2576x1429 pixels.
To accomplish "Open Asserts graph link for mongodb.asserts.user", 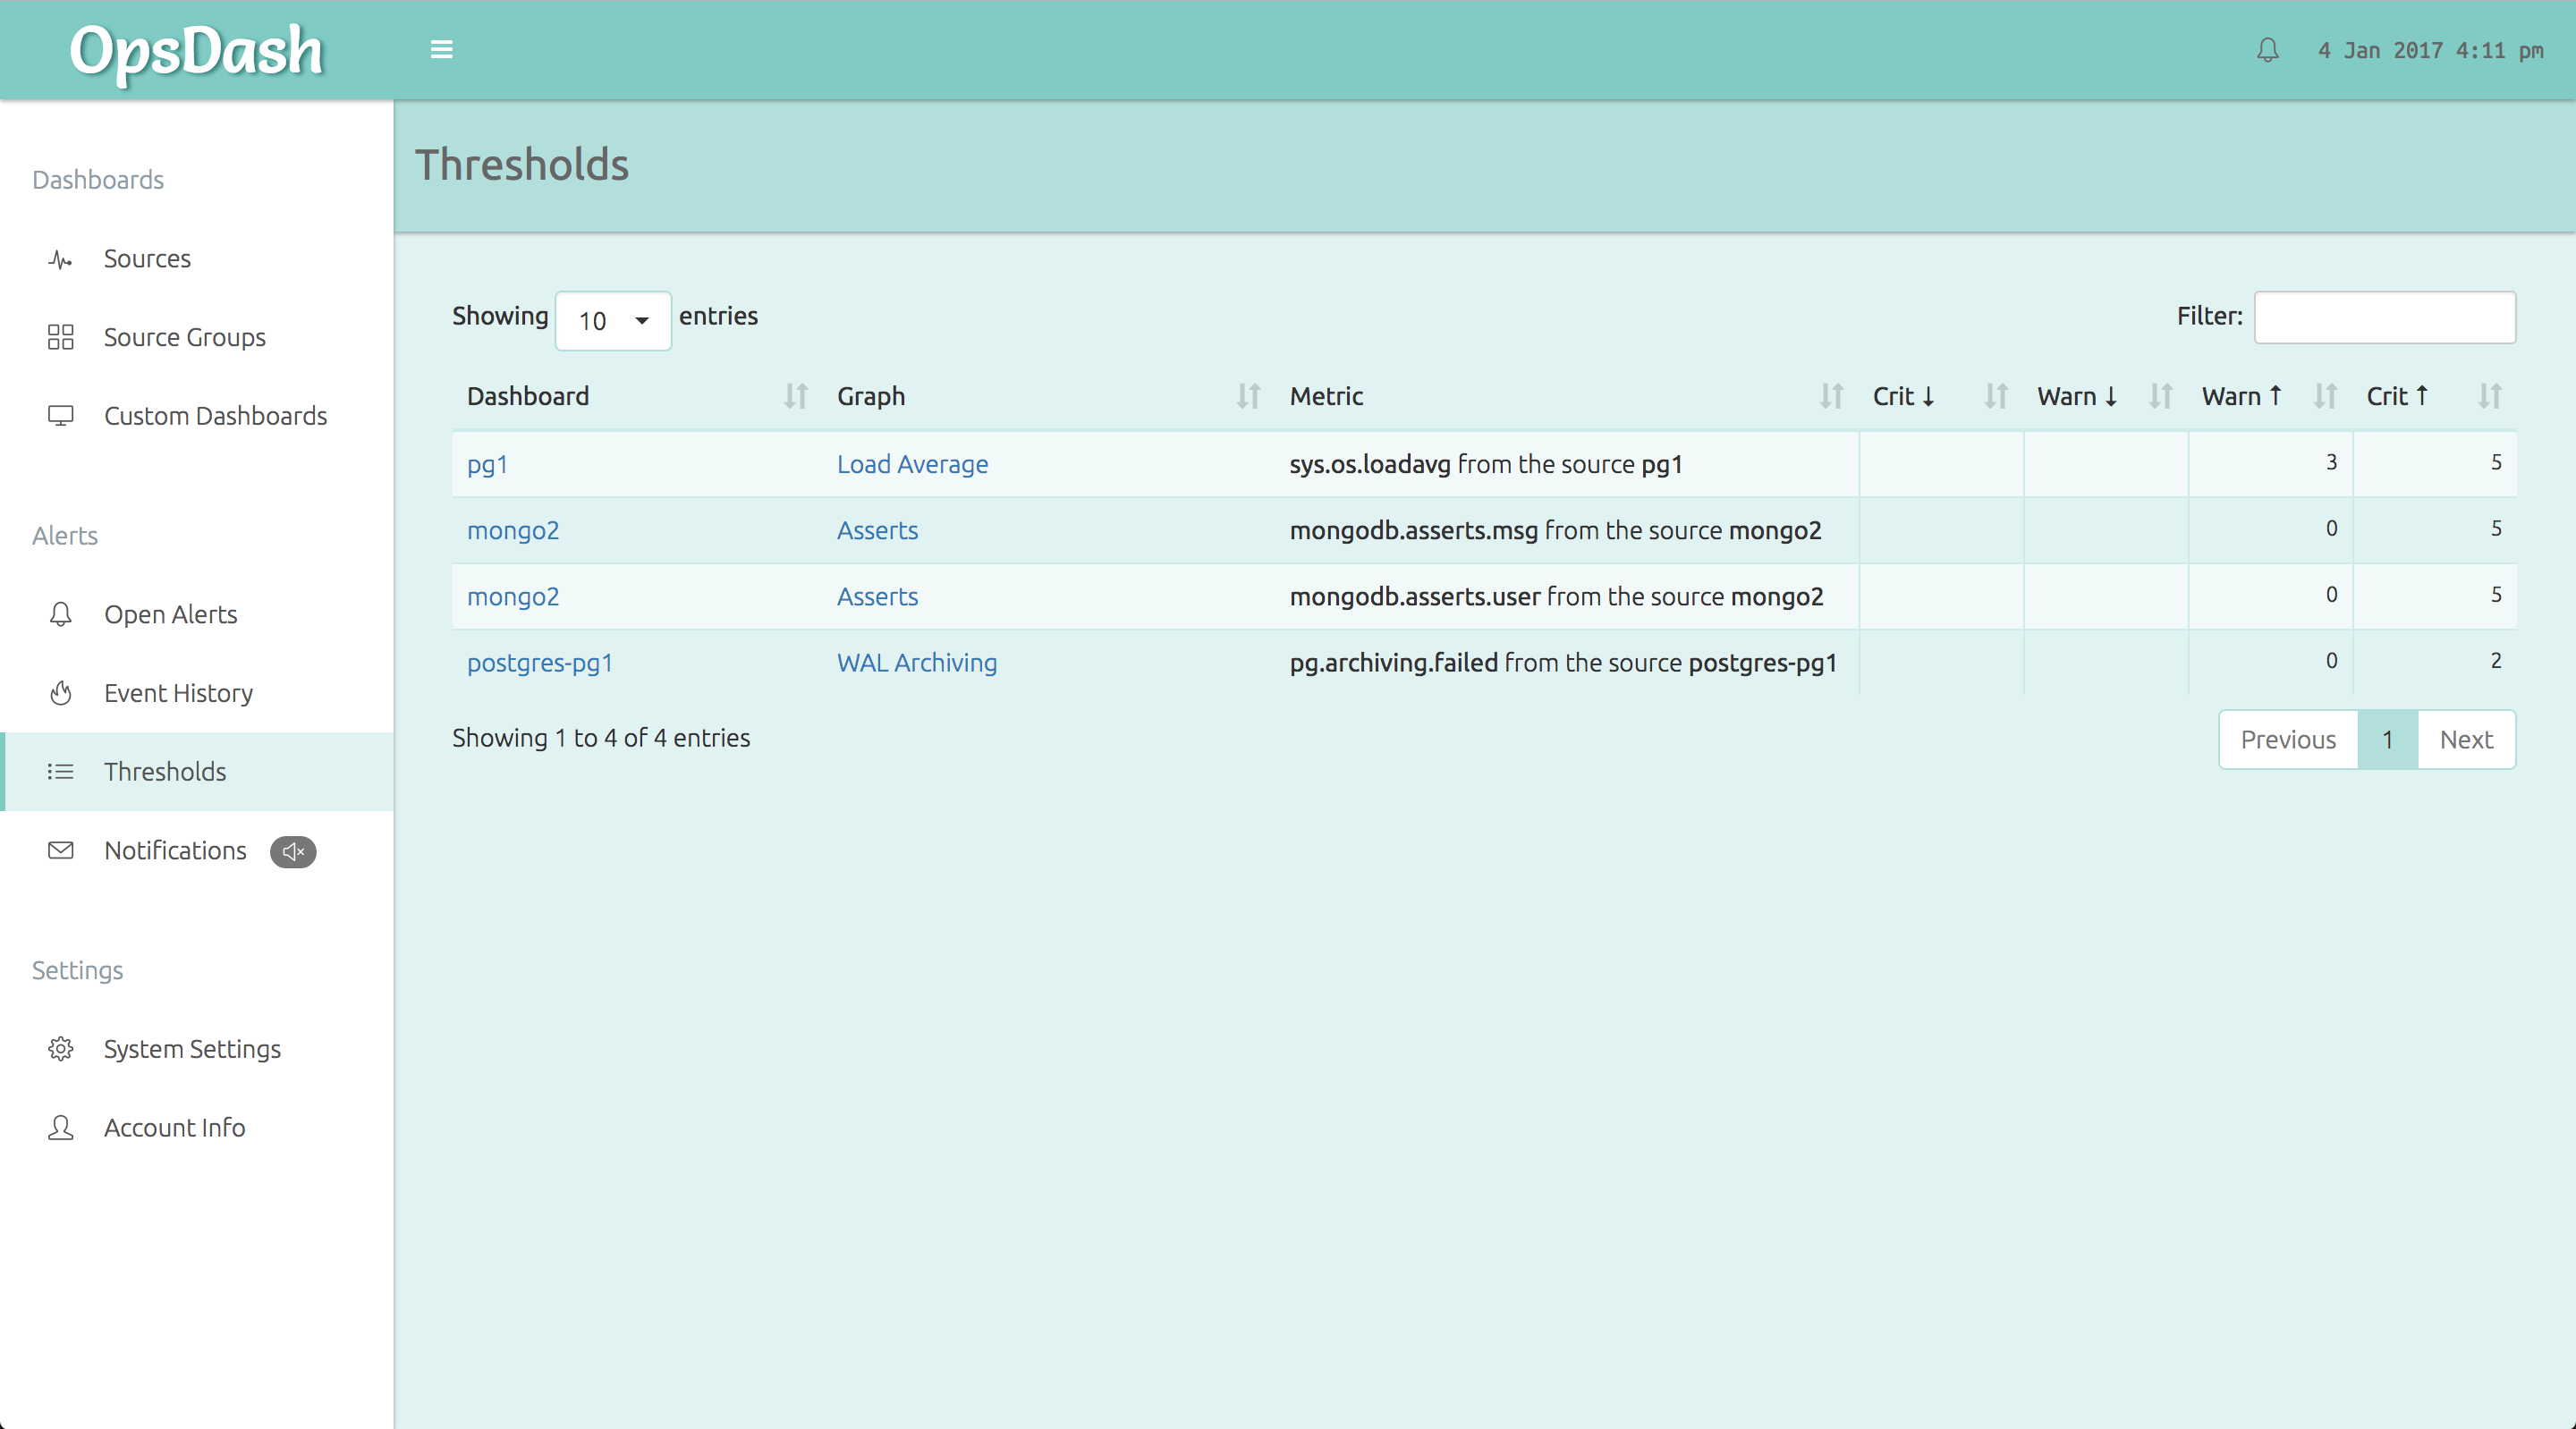I will coord(877,596).
